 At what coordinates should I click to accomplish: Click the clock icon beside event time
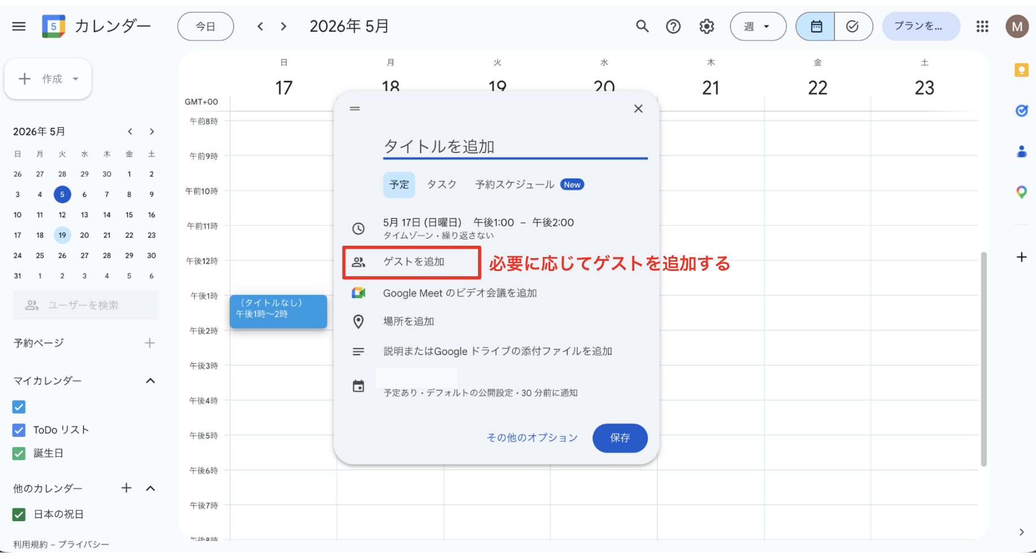[x=358, y=229]
